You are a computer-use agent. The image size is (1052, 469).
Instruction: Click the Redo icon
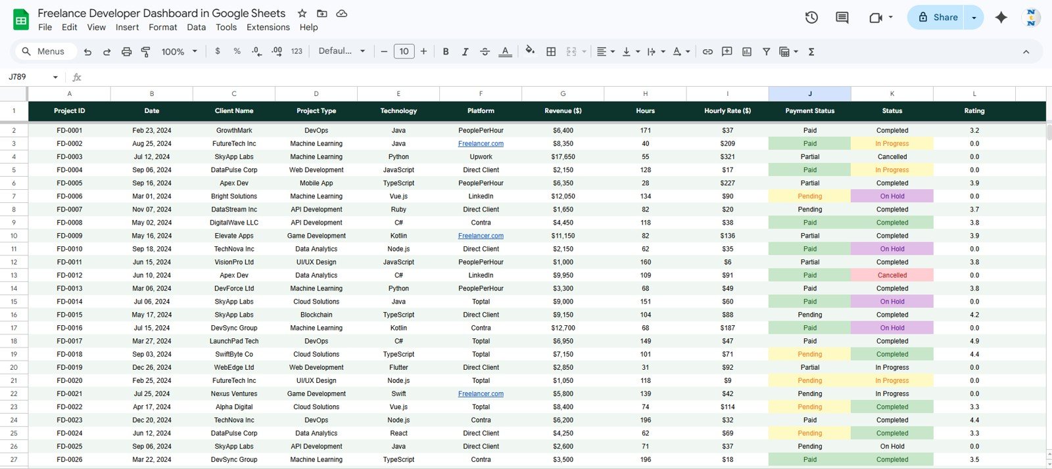[107, 52]
